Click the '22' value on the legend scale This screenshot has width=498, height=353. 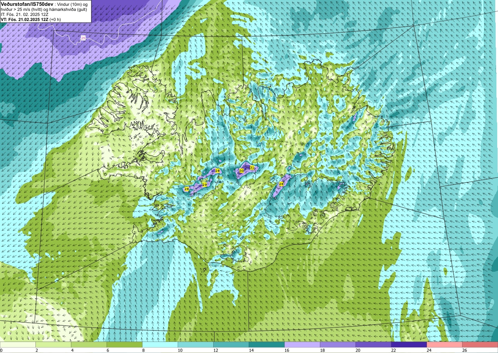pos(394,350)
